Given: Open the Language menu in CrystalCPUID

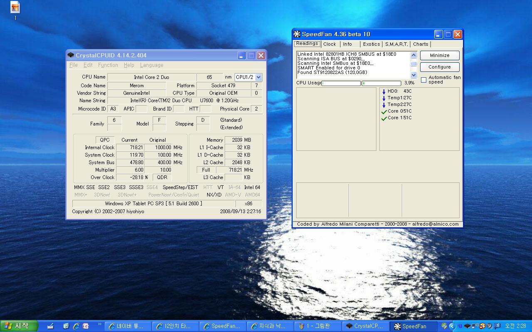Looking at the screenshot, I should [x=152, y=65].
